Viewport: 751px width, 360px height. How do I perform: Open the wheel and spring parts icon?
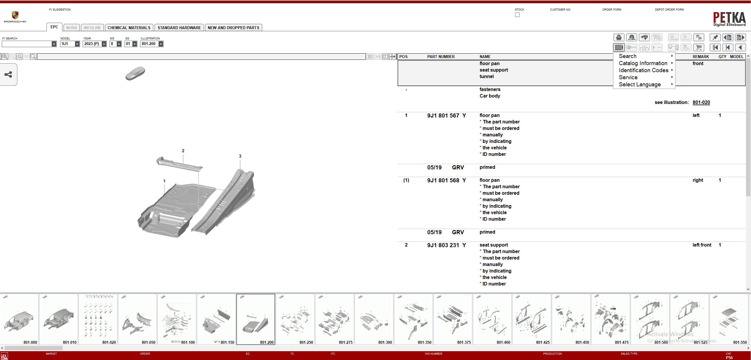tap(631, 37)
